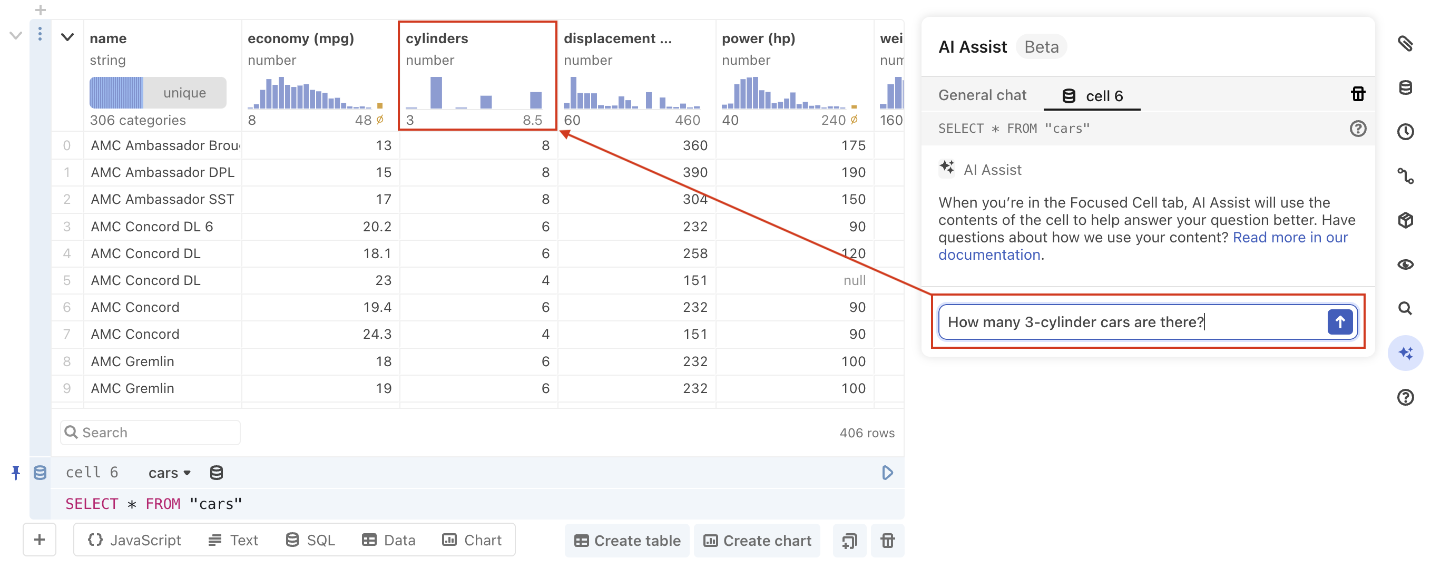The image size is (1431, 568).
Task: Click the Create table button
Action: coord(626,540)
